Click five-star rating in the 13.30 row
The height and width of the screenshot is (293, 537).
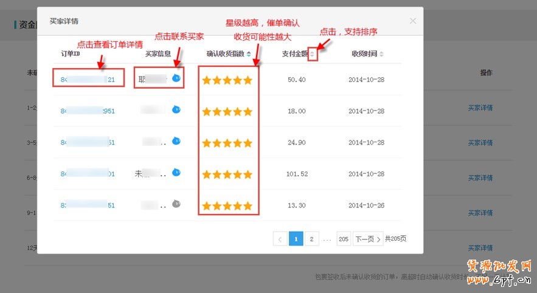pyautogui.click(x=227, y=205)
